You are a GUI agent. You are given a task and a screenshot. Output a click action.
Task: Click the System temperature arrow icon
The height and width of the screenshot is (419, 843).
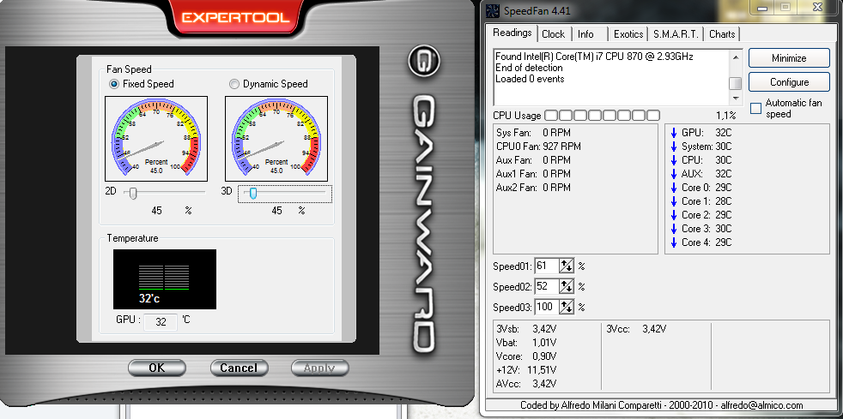pyautogui.click(x=674, y=147)
